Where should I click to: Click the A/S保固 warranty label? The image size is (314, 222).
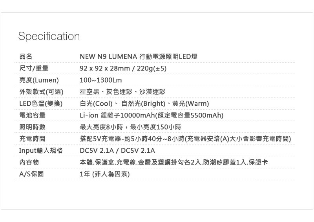pos(31,174)
